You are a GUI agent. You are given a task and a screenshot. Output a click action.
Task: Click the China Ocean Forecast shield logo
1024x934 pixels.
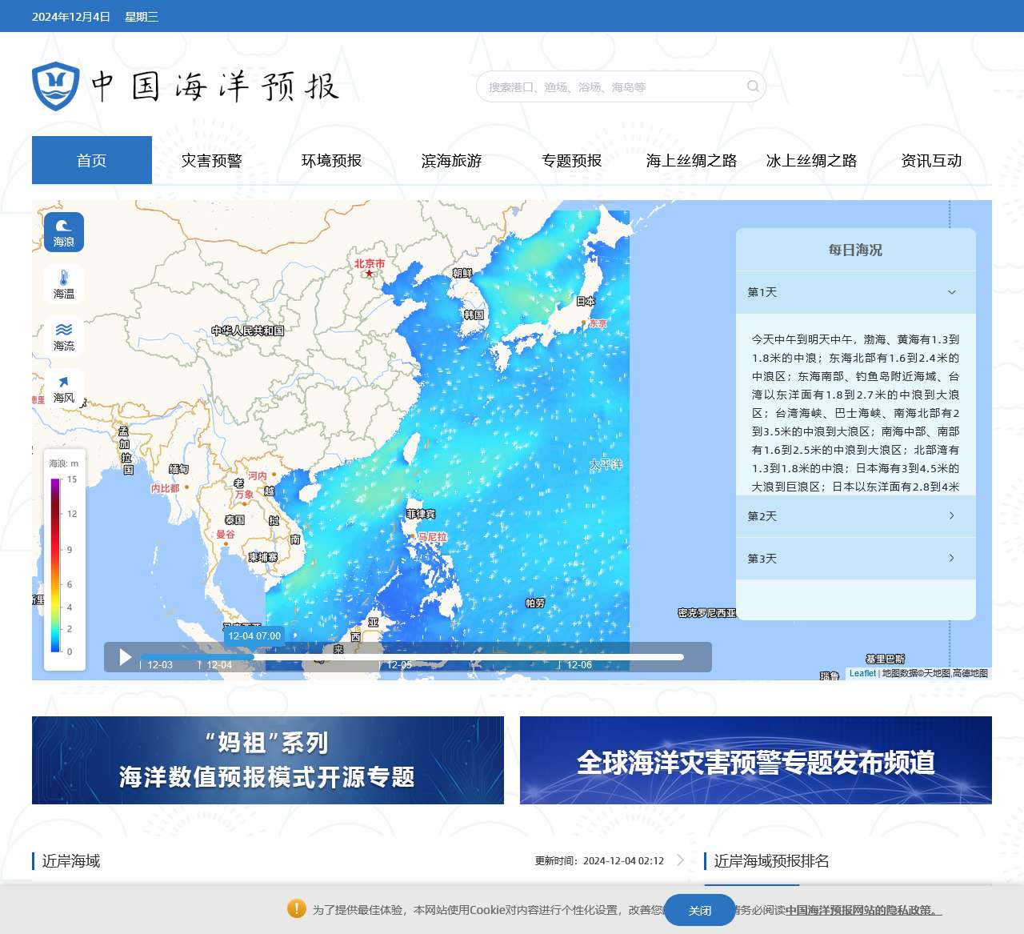pyautogui.click(x=55, y=86)
